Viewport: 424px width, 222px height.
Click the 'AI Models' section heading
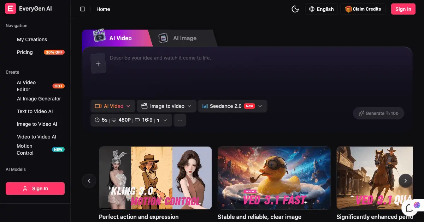pos(16,169)
